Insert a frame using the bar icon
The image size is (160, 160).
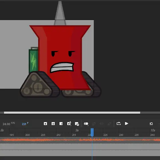pos(61,124)
